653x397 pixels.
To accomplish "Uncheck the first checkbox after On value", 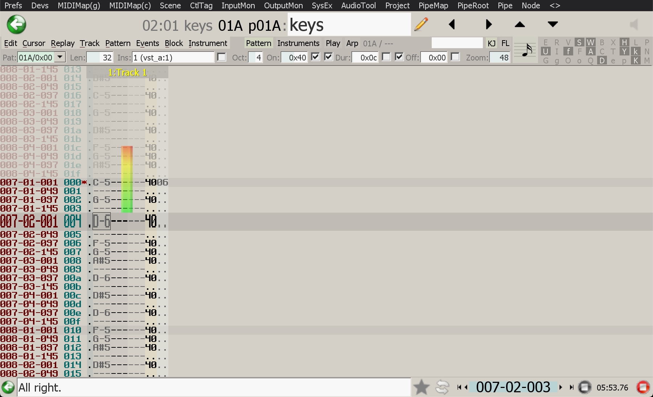I will (x=316, y=57).
